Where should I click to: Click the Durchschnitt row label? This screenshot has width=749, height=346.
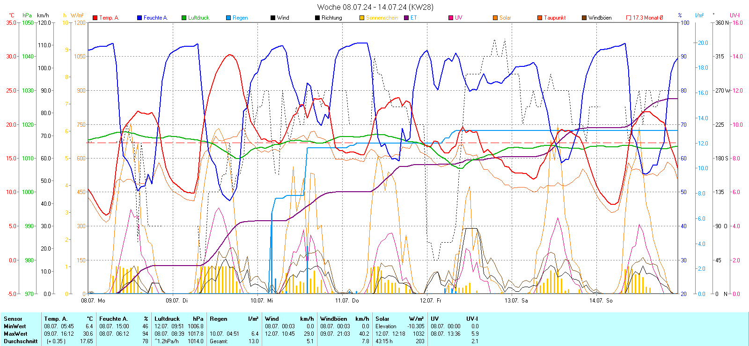[x=21, y=341]
